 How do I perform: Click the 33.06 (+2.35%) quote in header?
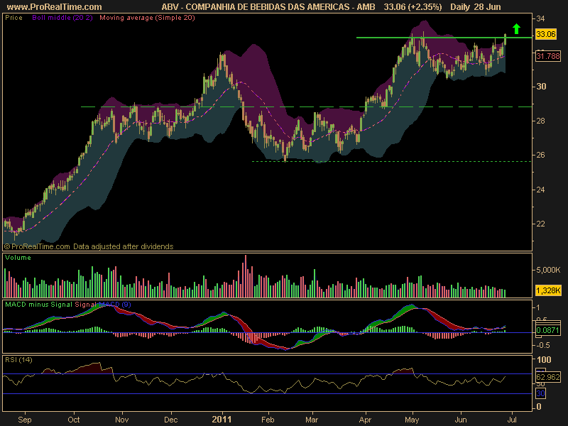pyautogui.click(x=413, y=7)
